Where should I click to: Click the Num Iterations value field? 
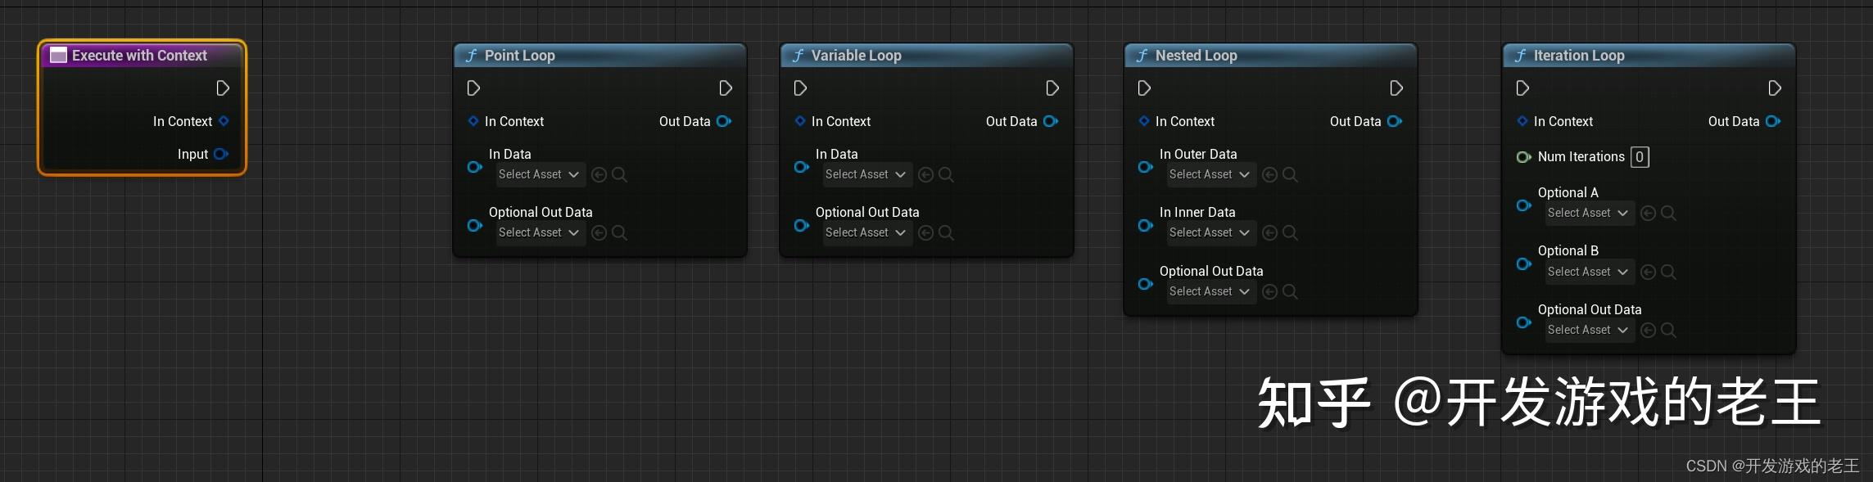point(1640,157)
